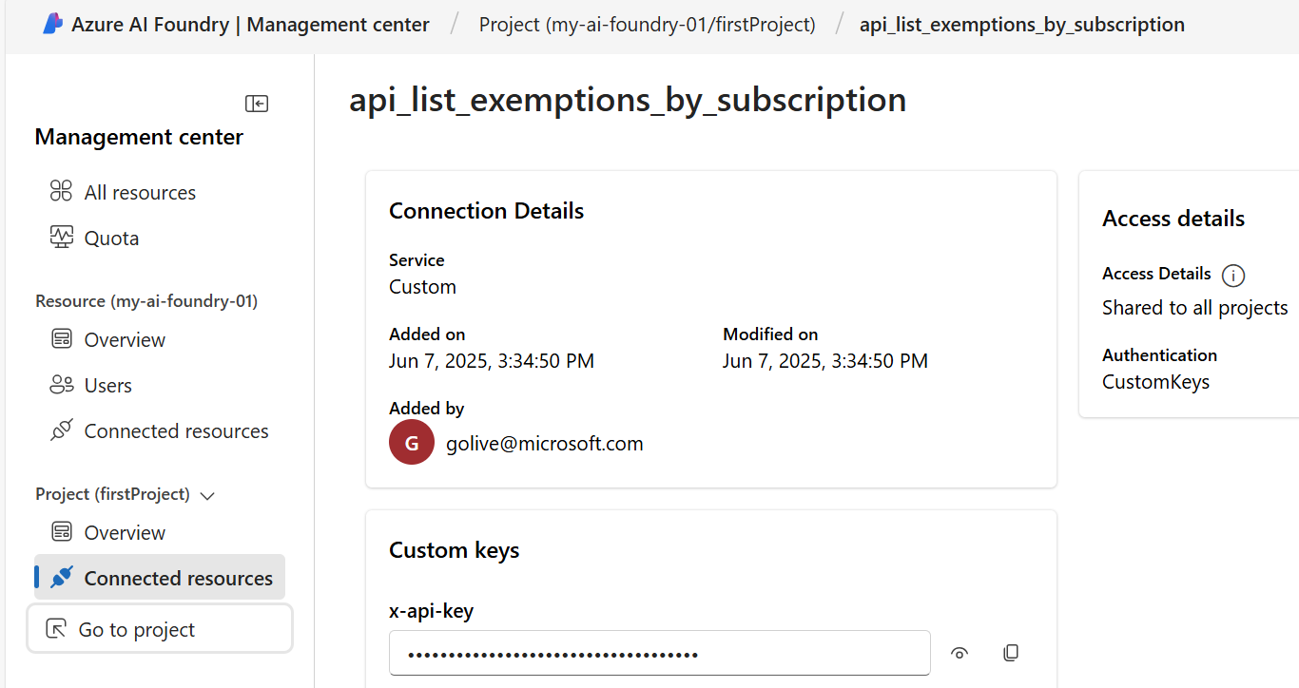Select the Quota monitor icon

(61, 238)
